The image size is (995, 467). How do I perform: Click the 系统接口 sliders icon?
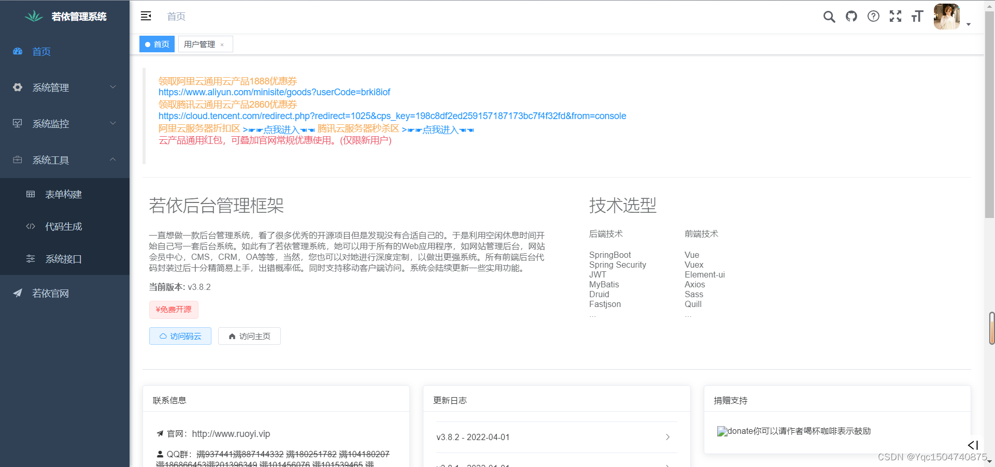point(31,258)
